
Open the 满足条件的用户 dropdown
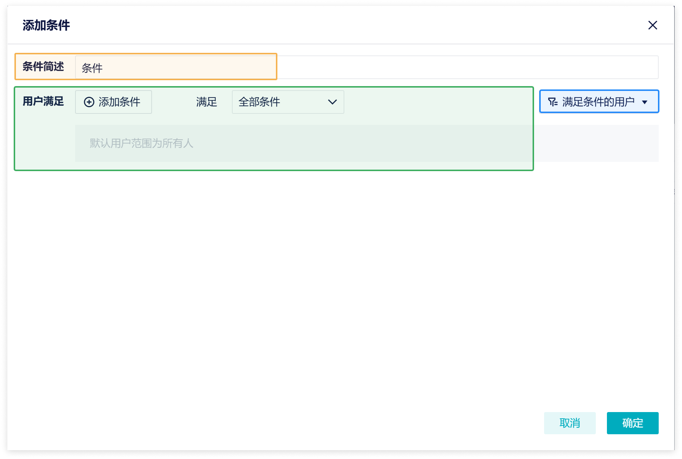coord(599,101)
